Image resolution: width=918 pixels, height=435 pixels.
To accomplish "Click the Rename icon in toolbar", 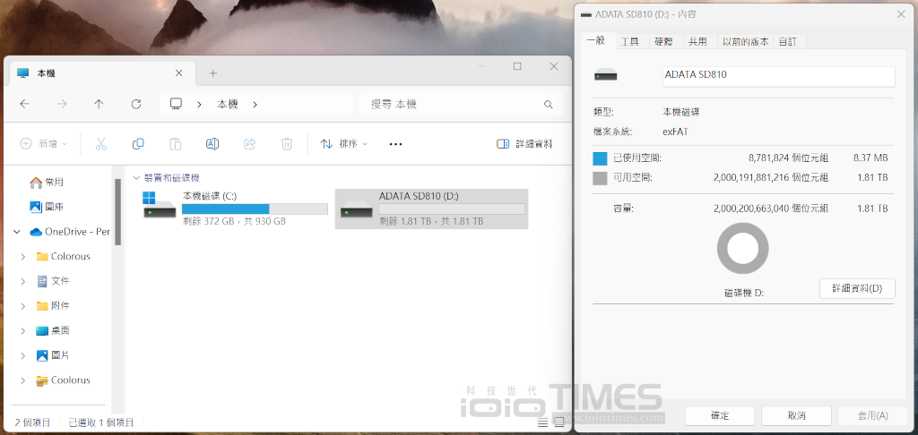I will pos(212,143).
